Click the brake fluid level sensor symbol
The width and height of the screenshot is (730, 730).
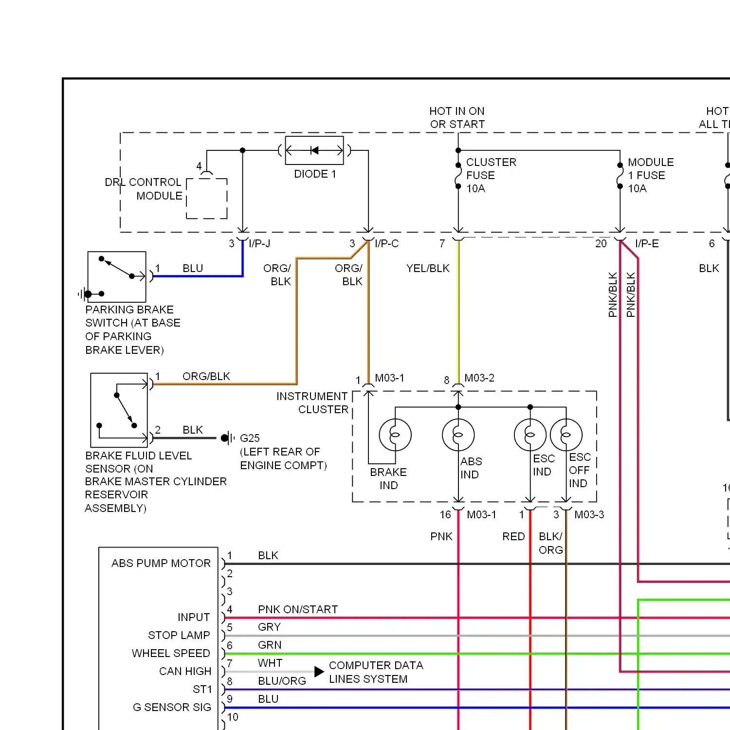[x=119, y=410]
